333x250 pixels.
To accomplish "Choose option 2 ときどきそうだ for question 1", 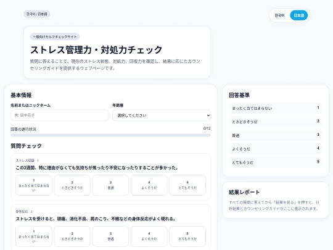I will pyautogui.click(x=72, y=185).
